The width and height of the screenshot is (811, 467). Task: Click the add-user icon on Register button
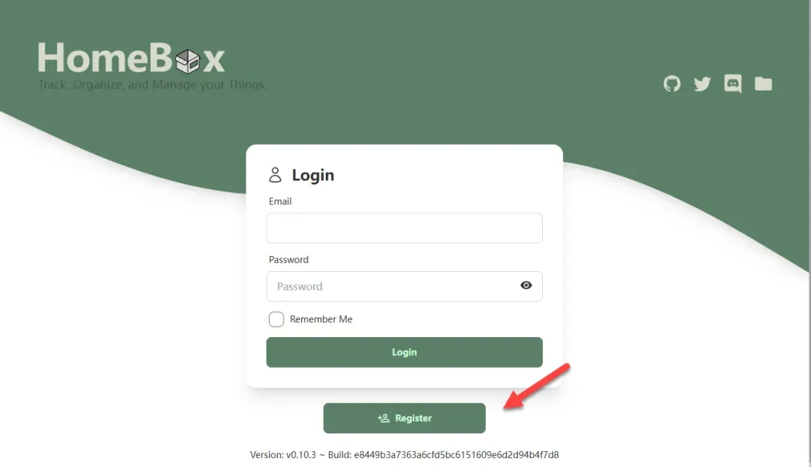click(x=383, y=418)
